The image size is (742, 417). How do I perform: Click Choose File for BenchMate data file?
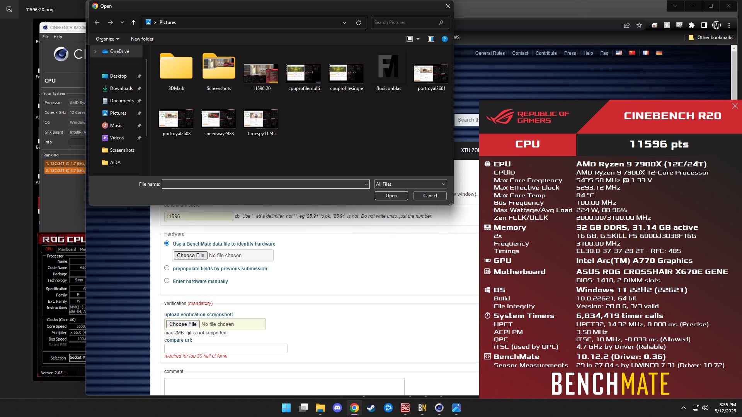click(191, 256)
